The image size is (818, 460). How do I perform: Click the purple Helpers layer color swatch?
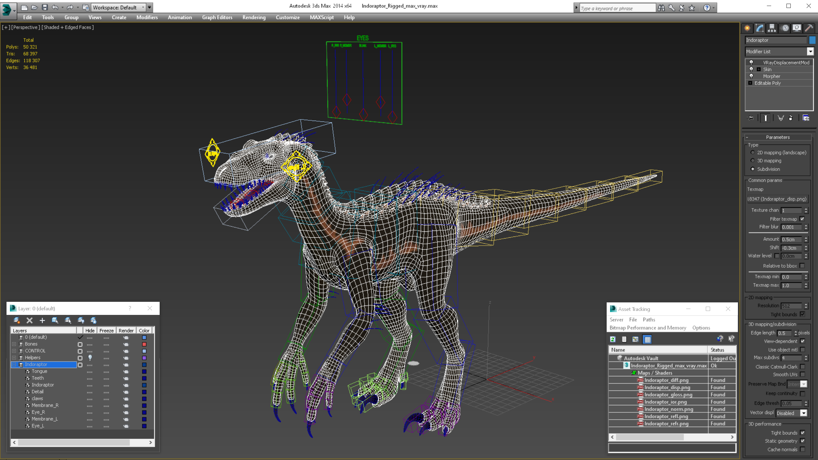tap(144, 358)
